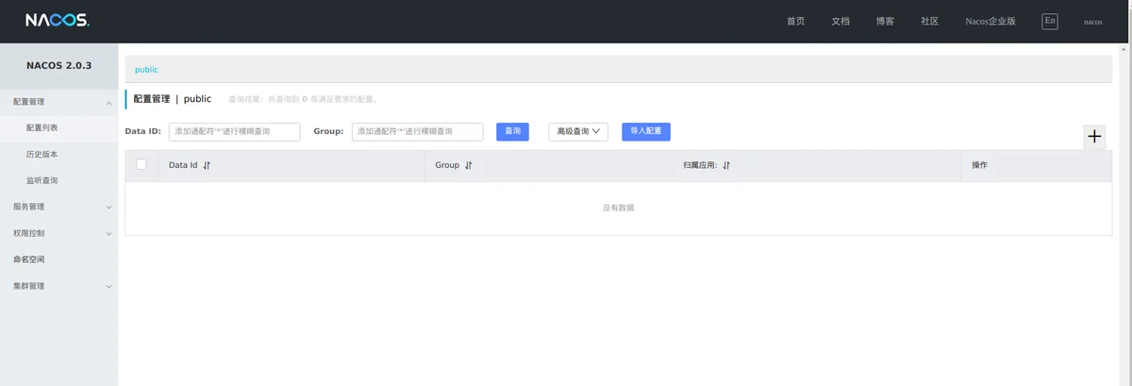Open the 高级查询 advanced query dropdown
This screenshot has height=386, width=1132.
[x=578, y=131]
